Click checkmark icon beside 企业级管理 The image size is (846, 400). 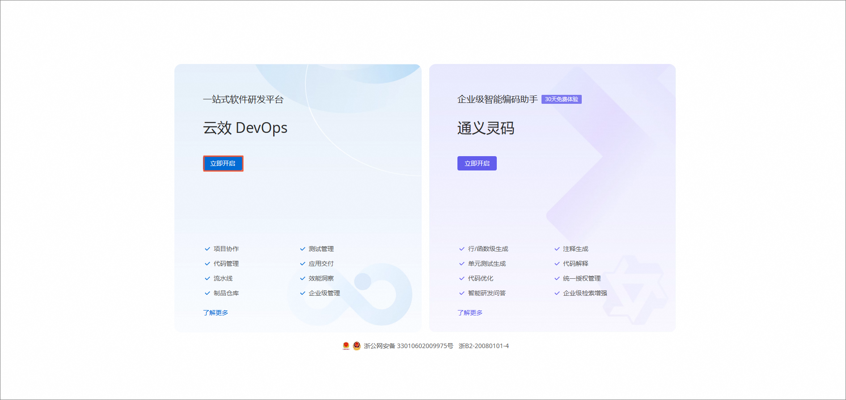303,293
